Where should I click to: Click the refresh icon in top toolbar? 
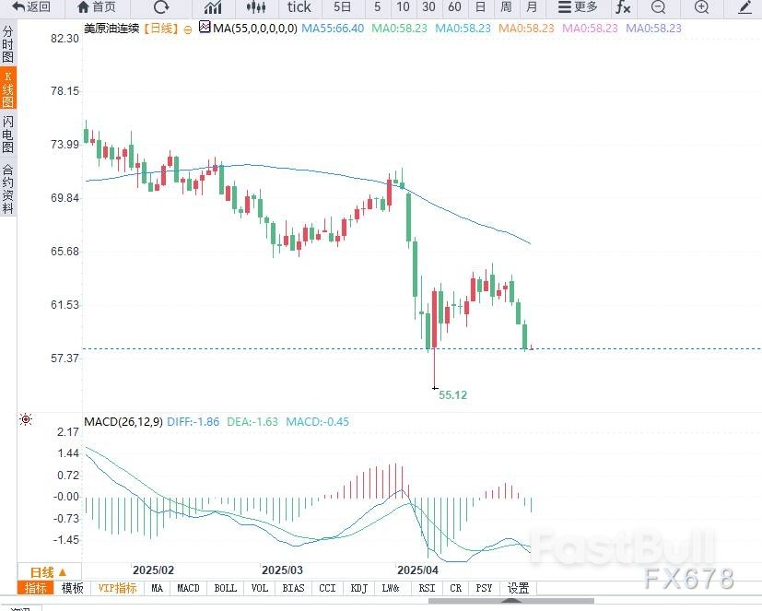(160, 7)
